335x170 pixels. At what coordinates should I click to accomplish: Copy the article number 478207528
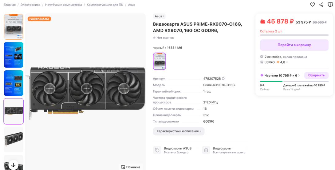pyautogui.click(x=224, y=79)
